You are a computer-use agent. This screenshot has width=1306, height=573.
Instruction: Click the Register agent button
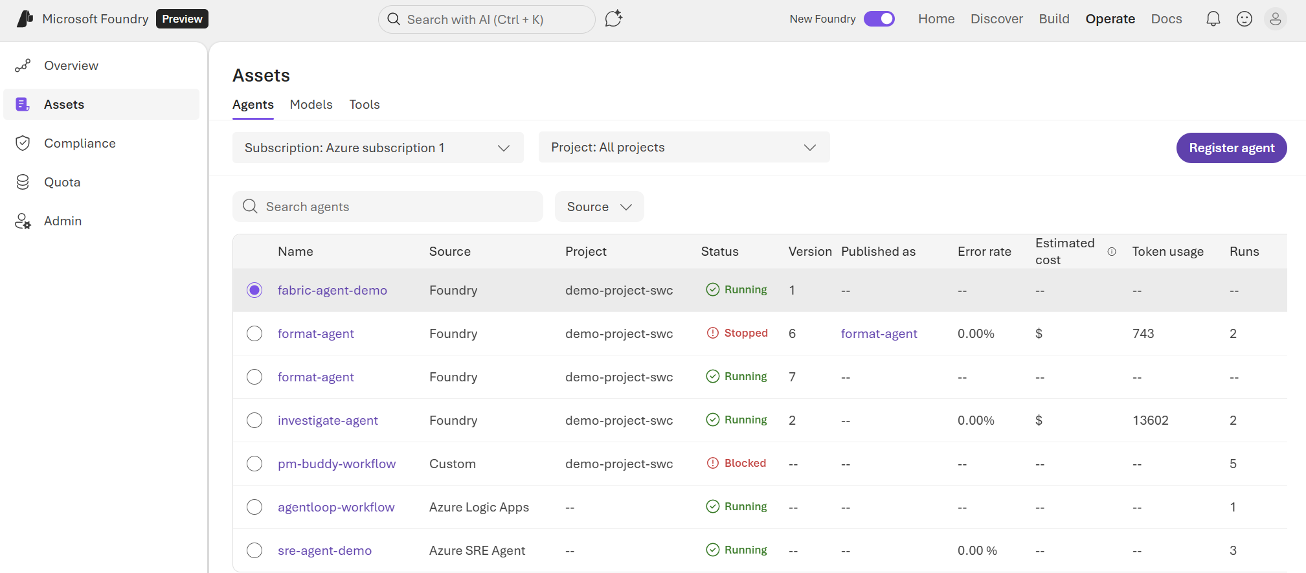(1232, 148)
